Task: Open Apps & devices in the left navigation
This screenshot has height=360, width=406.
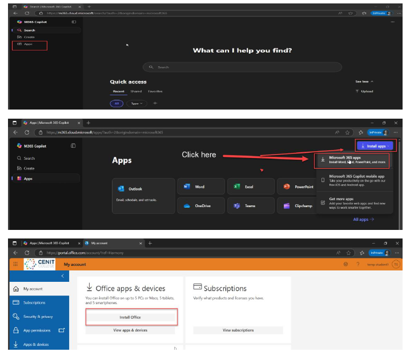Action: (39, 344)
